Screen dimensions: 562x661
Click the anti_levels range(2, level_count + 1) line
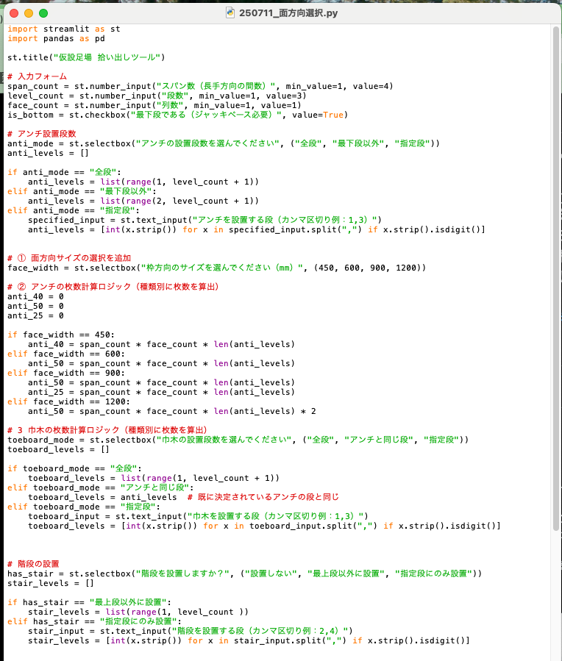coord(143,201)
